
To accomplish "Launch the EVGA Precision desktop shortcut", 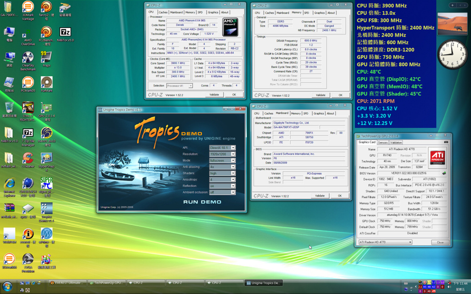I will (28, 263).
